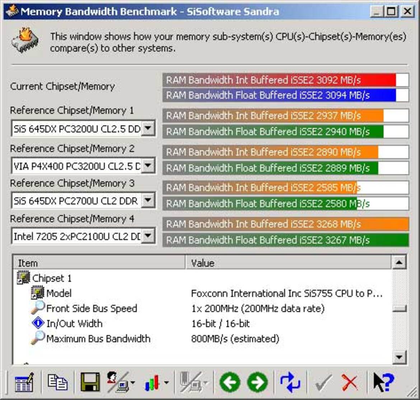Click the magnifier icon beside Front Side Bus Speed
The image size is (420, 400).
point(37,308)
